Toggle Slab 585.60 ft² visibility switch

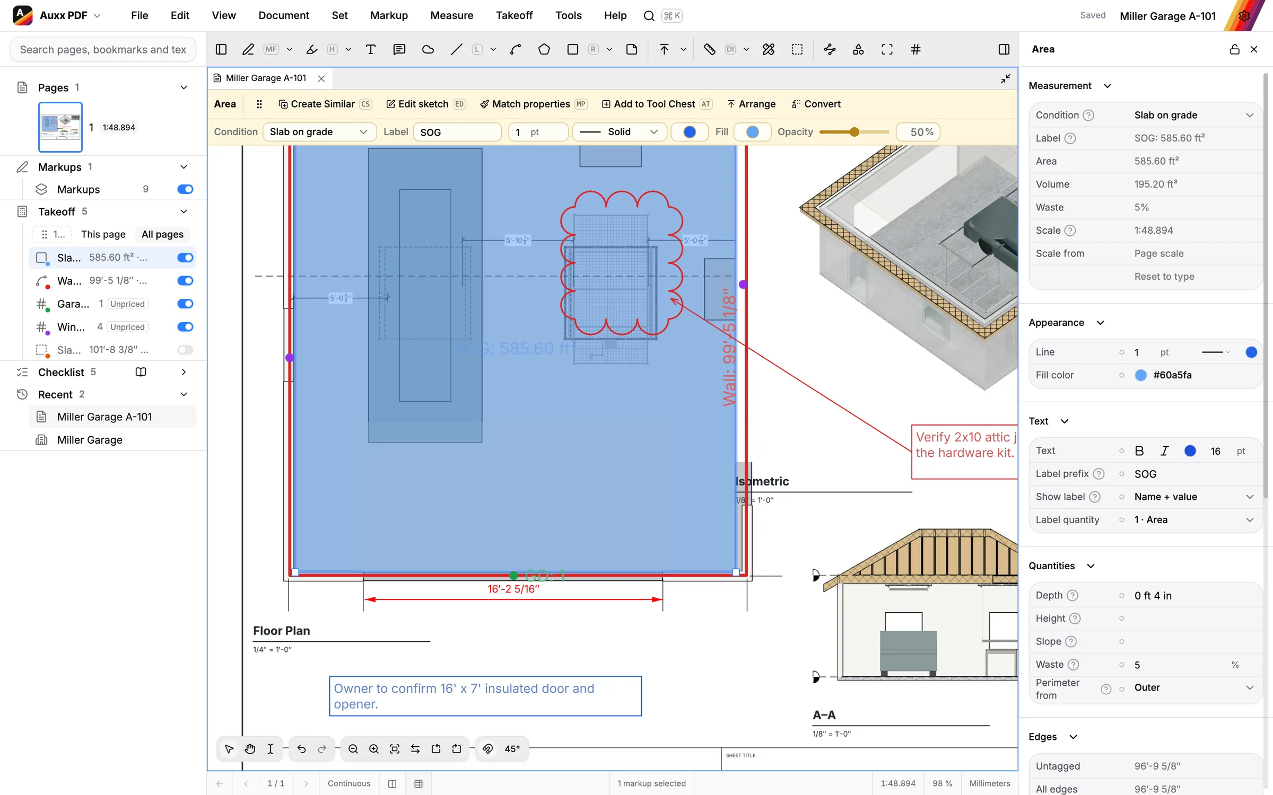point(185,258)
